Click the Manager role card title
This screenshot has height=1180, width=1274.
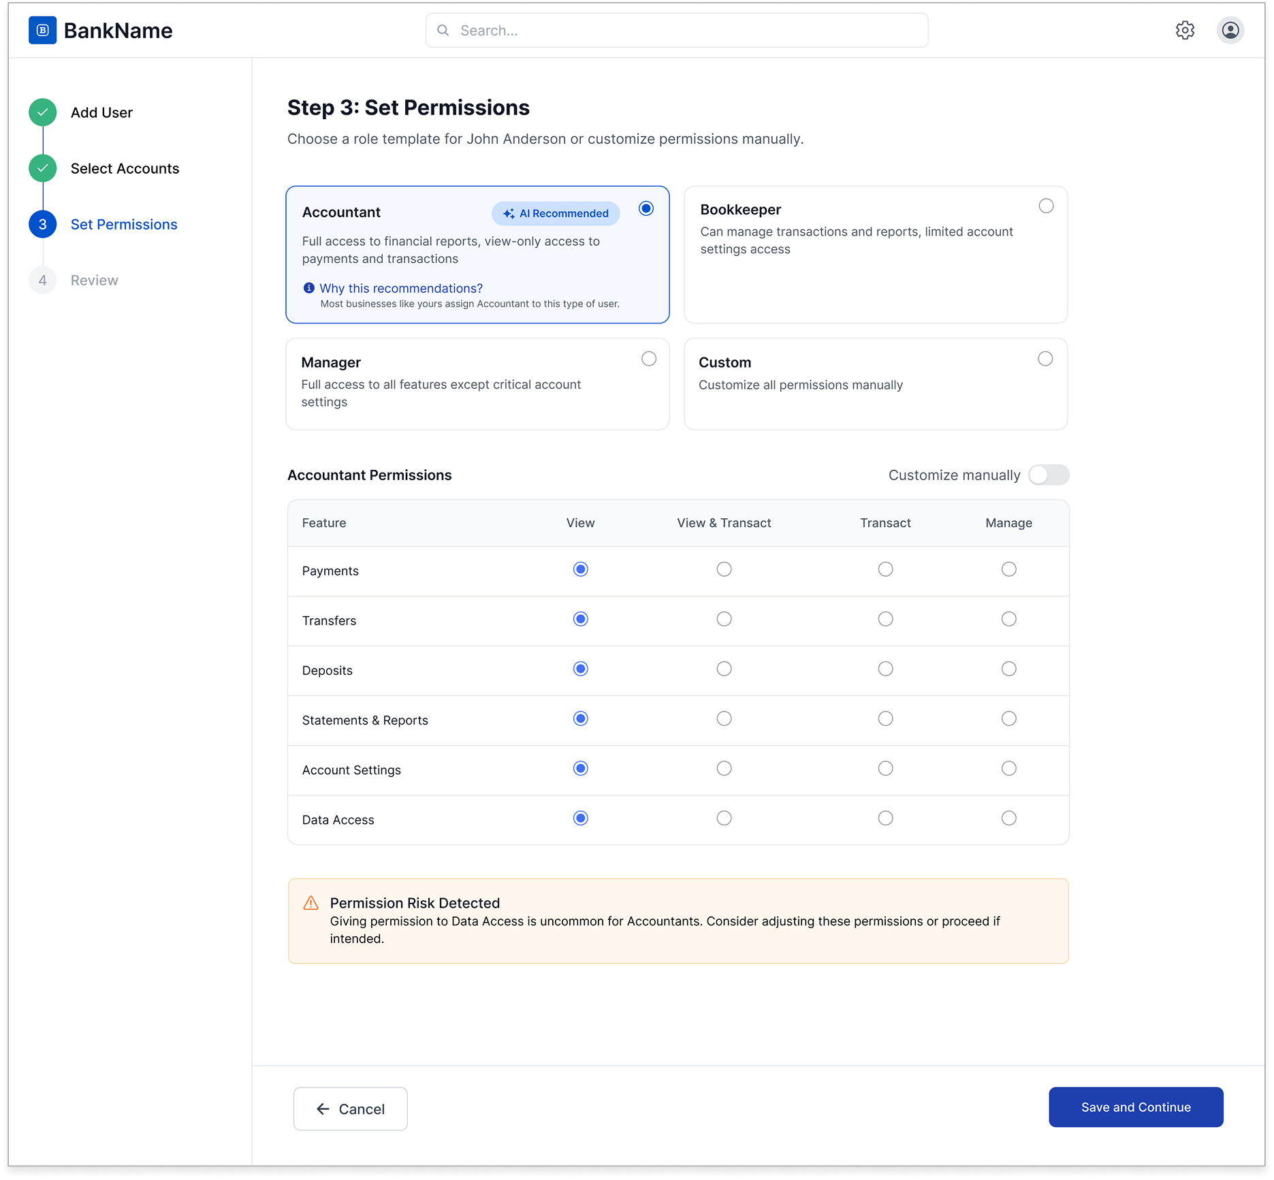point(331,362)
